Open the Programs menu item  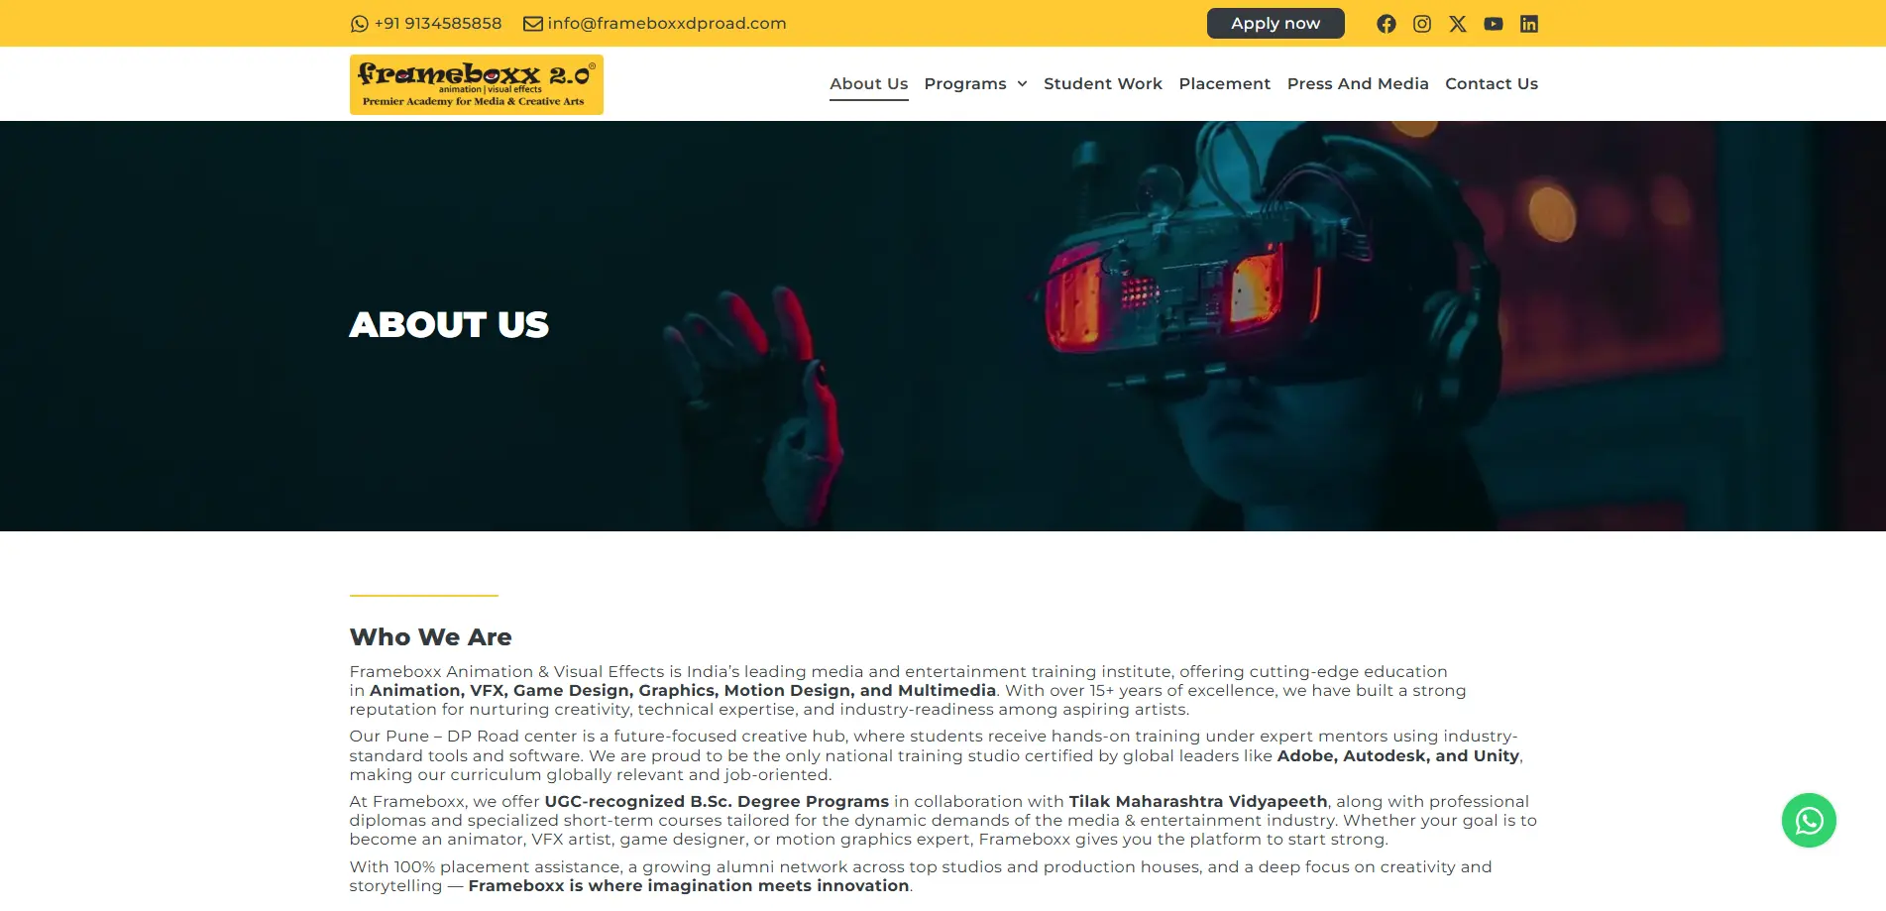pos(964,84)
